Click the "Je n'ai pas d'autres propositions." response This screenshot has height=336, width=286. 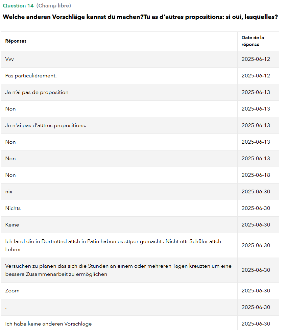46,125
